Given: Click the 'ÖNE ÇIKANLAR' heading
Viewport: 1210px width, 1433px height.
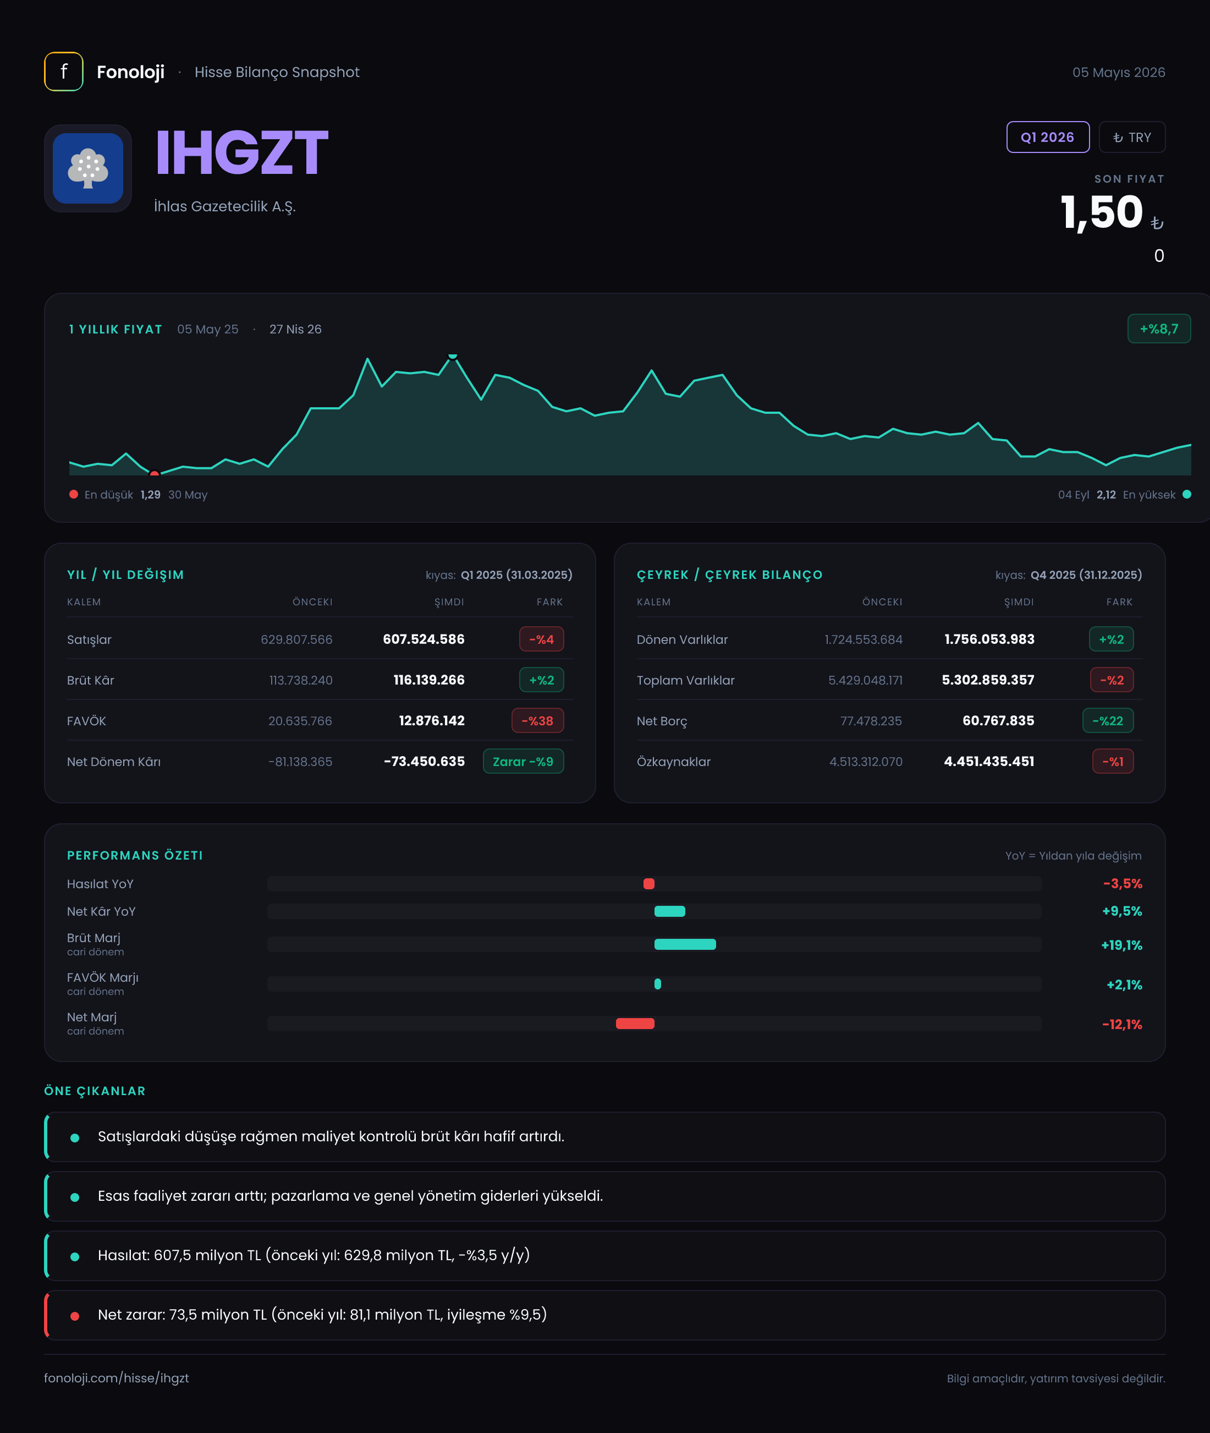Looking at the screenshot, I should (95, 1091).
